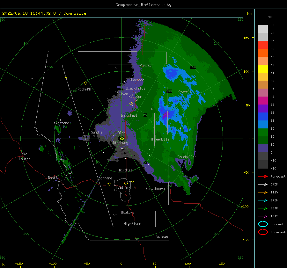
Task: Click the Limestone label
Action: pyautogui.click(x=60, y=123)
